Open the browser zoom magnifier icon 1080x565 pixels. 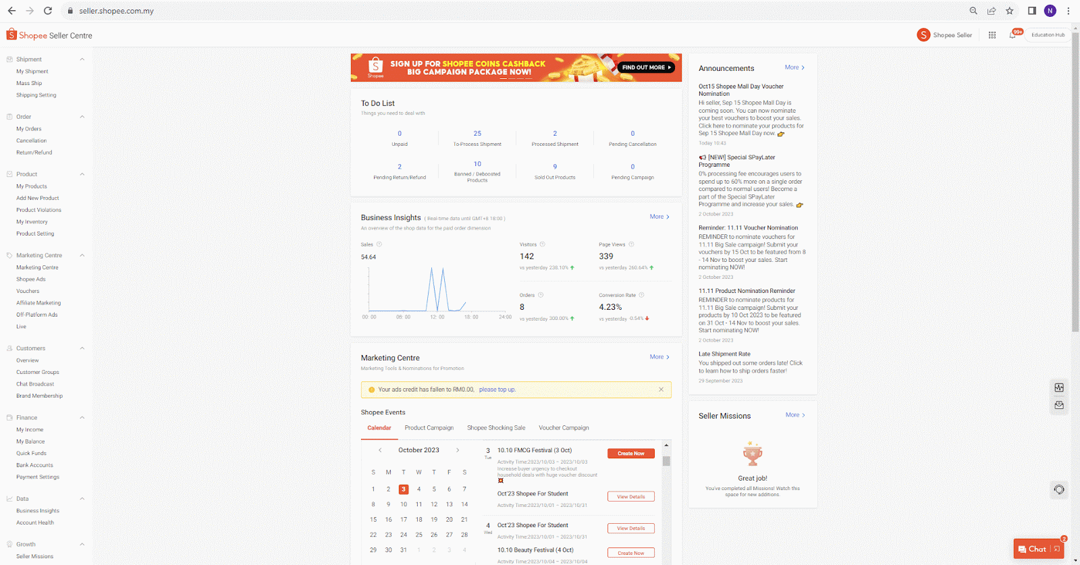pos(973,11)
